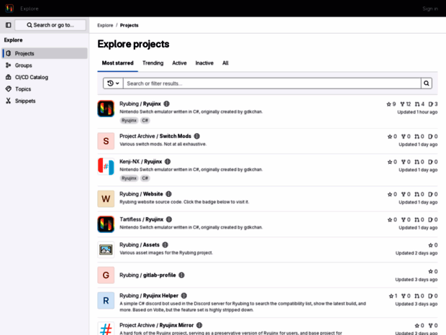Click the globe icon beside Ryujinx Mirror
Image resolution: width=446 pixels, height=335 pixels.
pyautogui.click(x=199, y=325)
